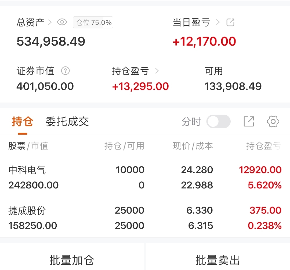
Task: Expand 持仓盈亏 details via chevron
Action: tap(157, 71)
